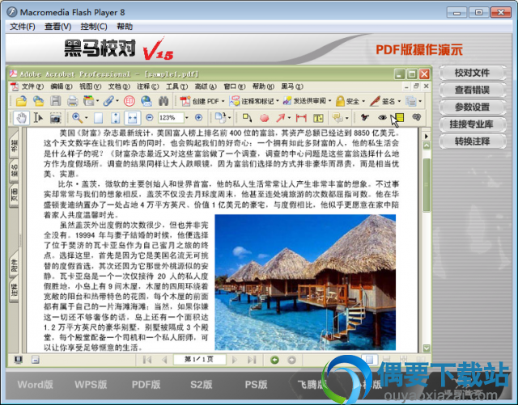Switch to the WPS版 demo tab

(91, 385)
